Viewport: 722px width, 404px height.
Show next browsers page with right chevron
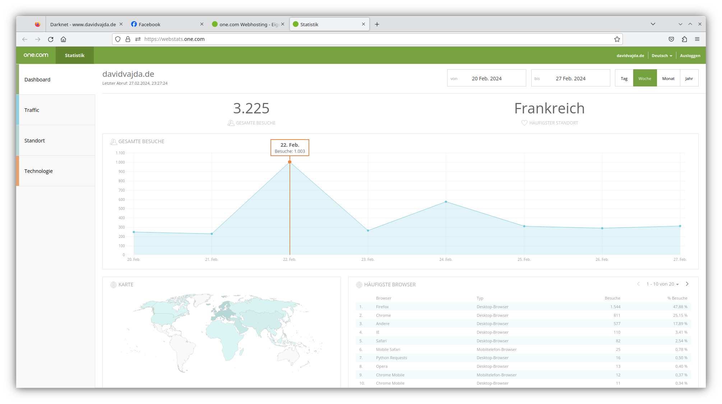pyautogui.click(x=687, y=284)
